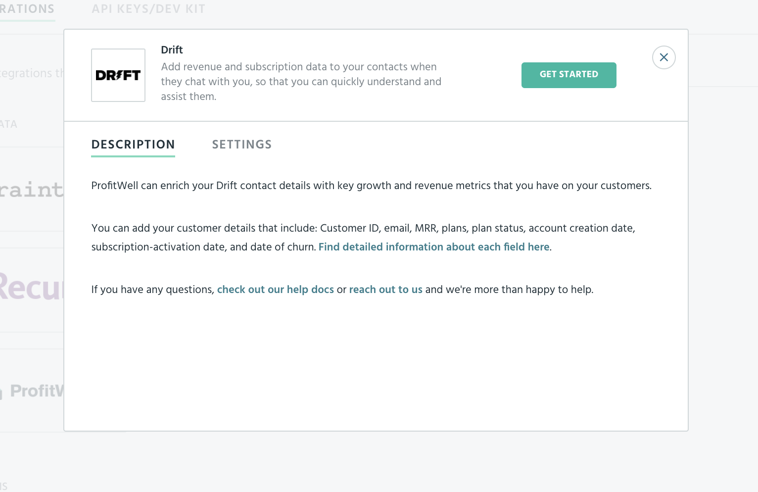Viewport: 758px width, 492px height.
Task: Click the background intro text reading 'egrations th'
Action: pyautogui.click(x=32, y=73)
